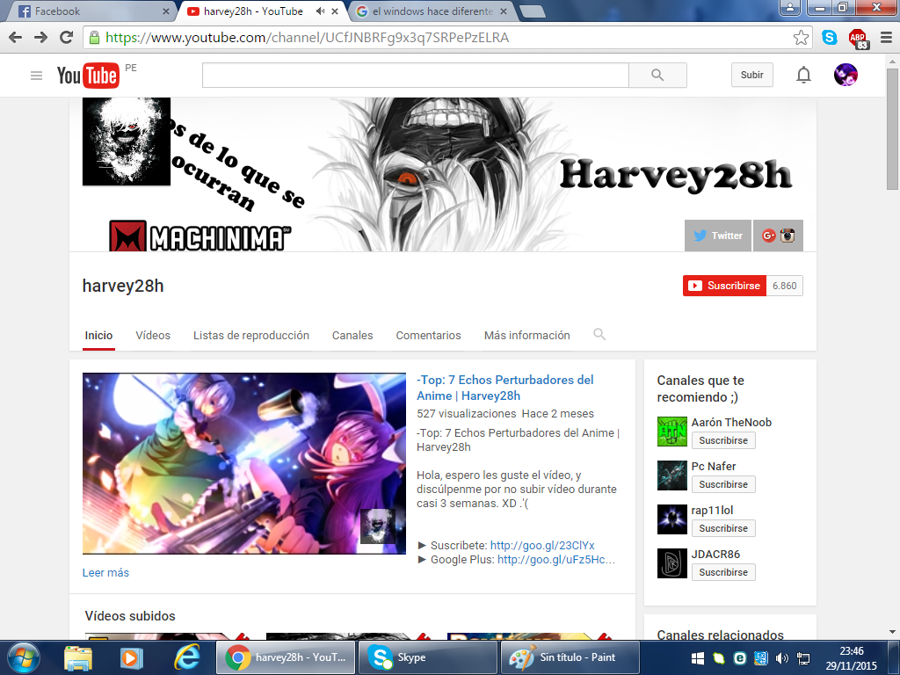Screen dimensions: 900x675
Task: Select the Inicio channel tab
Action: (x=98, y=335)
